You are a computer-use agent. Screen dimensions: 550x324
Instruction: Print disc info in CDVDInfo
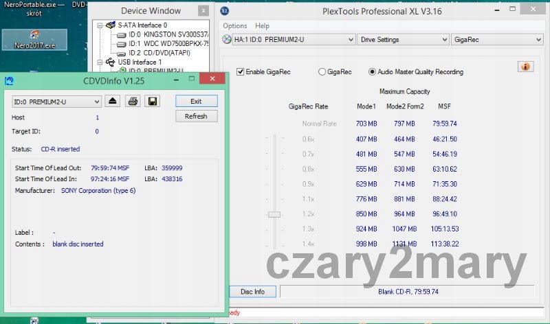pyautogui.click(x=133, y=101)
